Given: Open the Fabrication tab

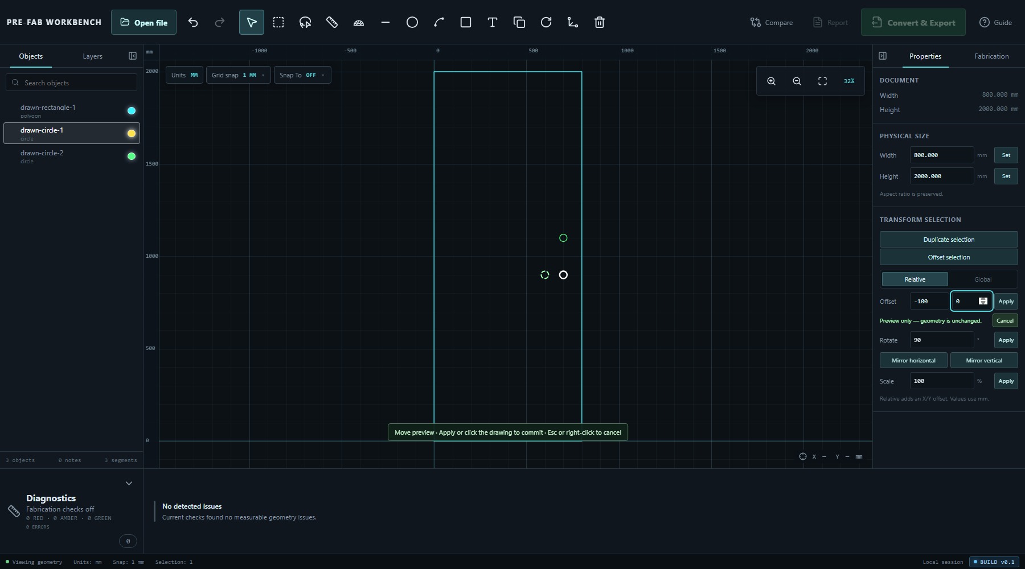Looking at the screenshot, I should [991, 56].
